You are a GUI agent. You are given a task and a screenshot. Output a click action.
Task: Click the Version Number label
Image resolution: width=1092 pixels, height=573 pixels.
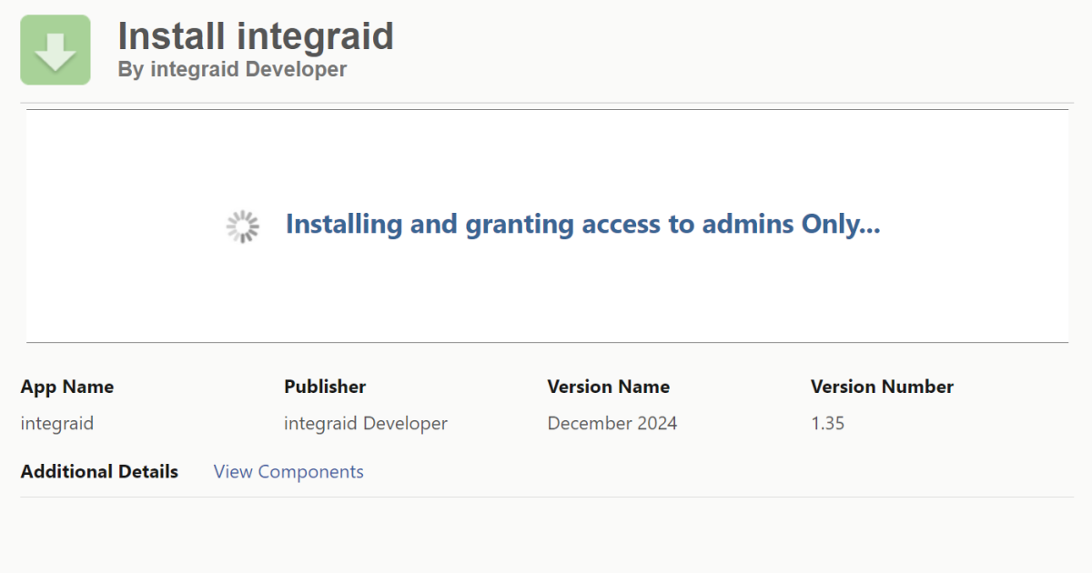coord(882,387)
